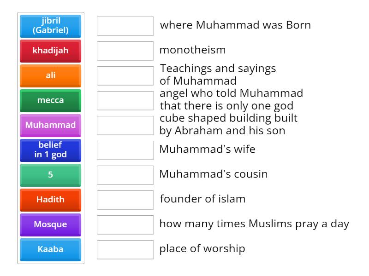Click the box beside cube shaped building

pyautogui.click(x=125, y=126)
